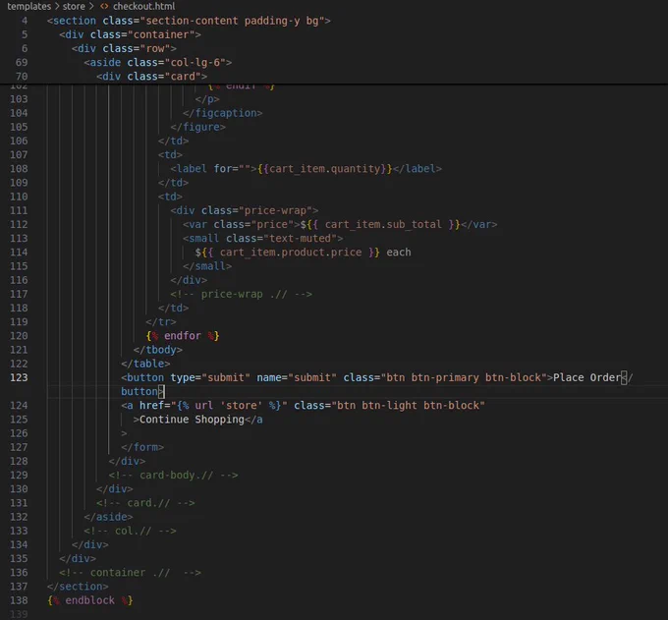Open the 'store' breadcrumb folder
This screenshot has width=668, height=620.
(x=74, y=7)
